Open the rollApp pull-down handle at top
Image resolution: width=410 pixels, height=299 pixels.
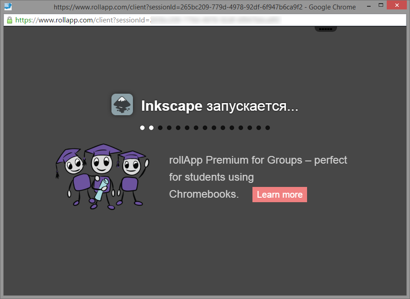[325, 29]
